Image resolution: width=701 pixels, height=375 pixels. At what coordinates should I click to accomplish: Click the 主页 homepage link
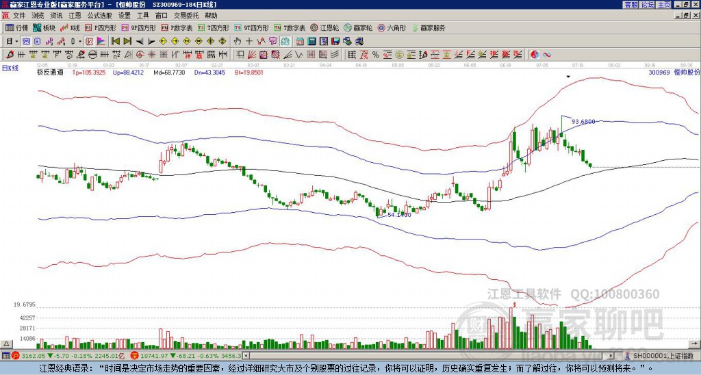[x=663, y=5]
